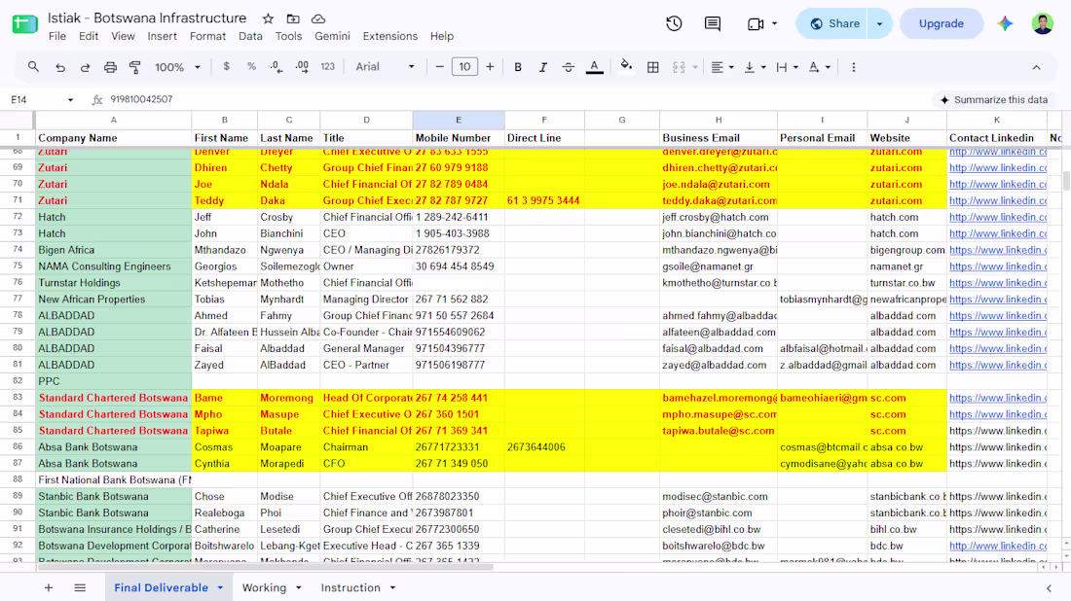The image size is (1071, 601).
Task: Open horizontal align options
Action: pos(722,67)
